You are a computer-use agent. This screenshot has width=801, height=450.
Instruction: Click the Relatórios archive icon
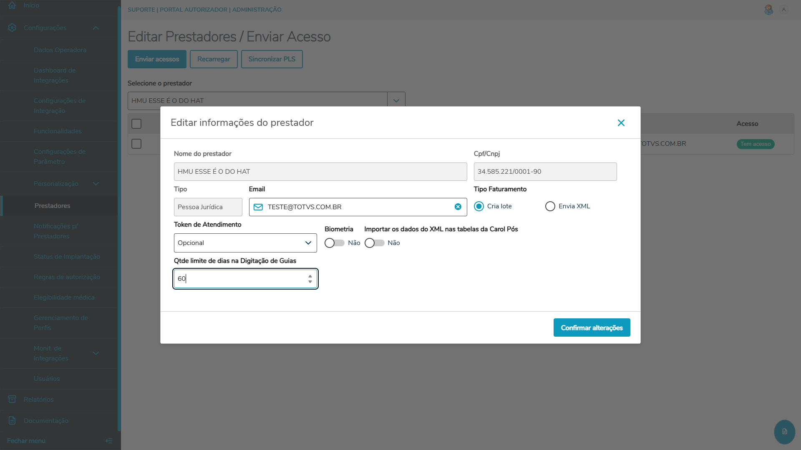12,399
